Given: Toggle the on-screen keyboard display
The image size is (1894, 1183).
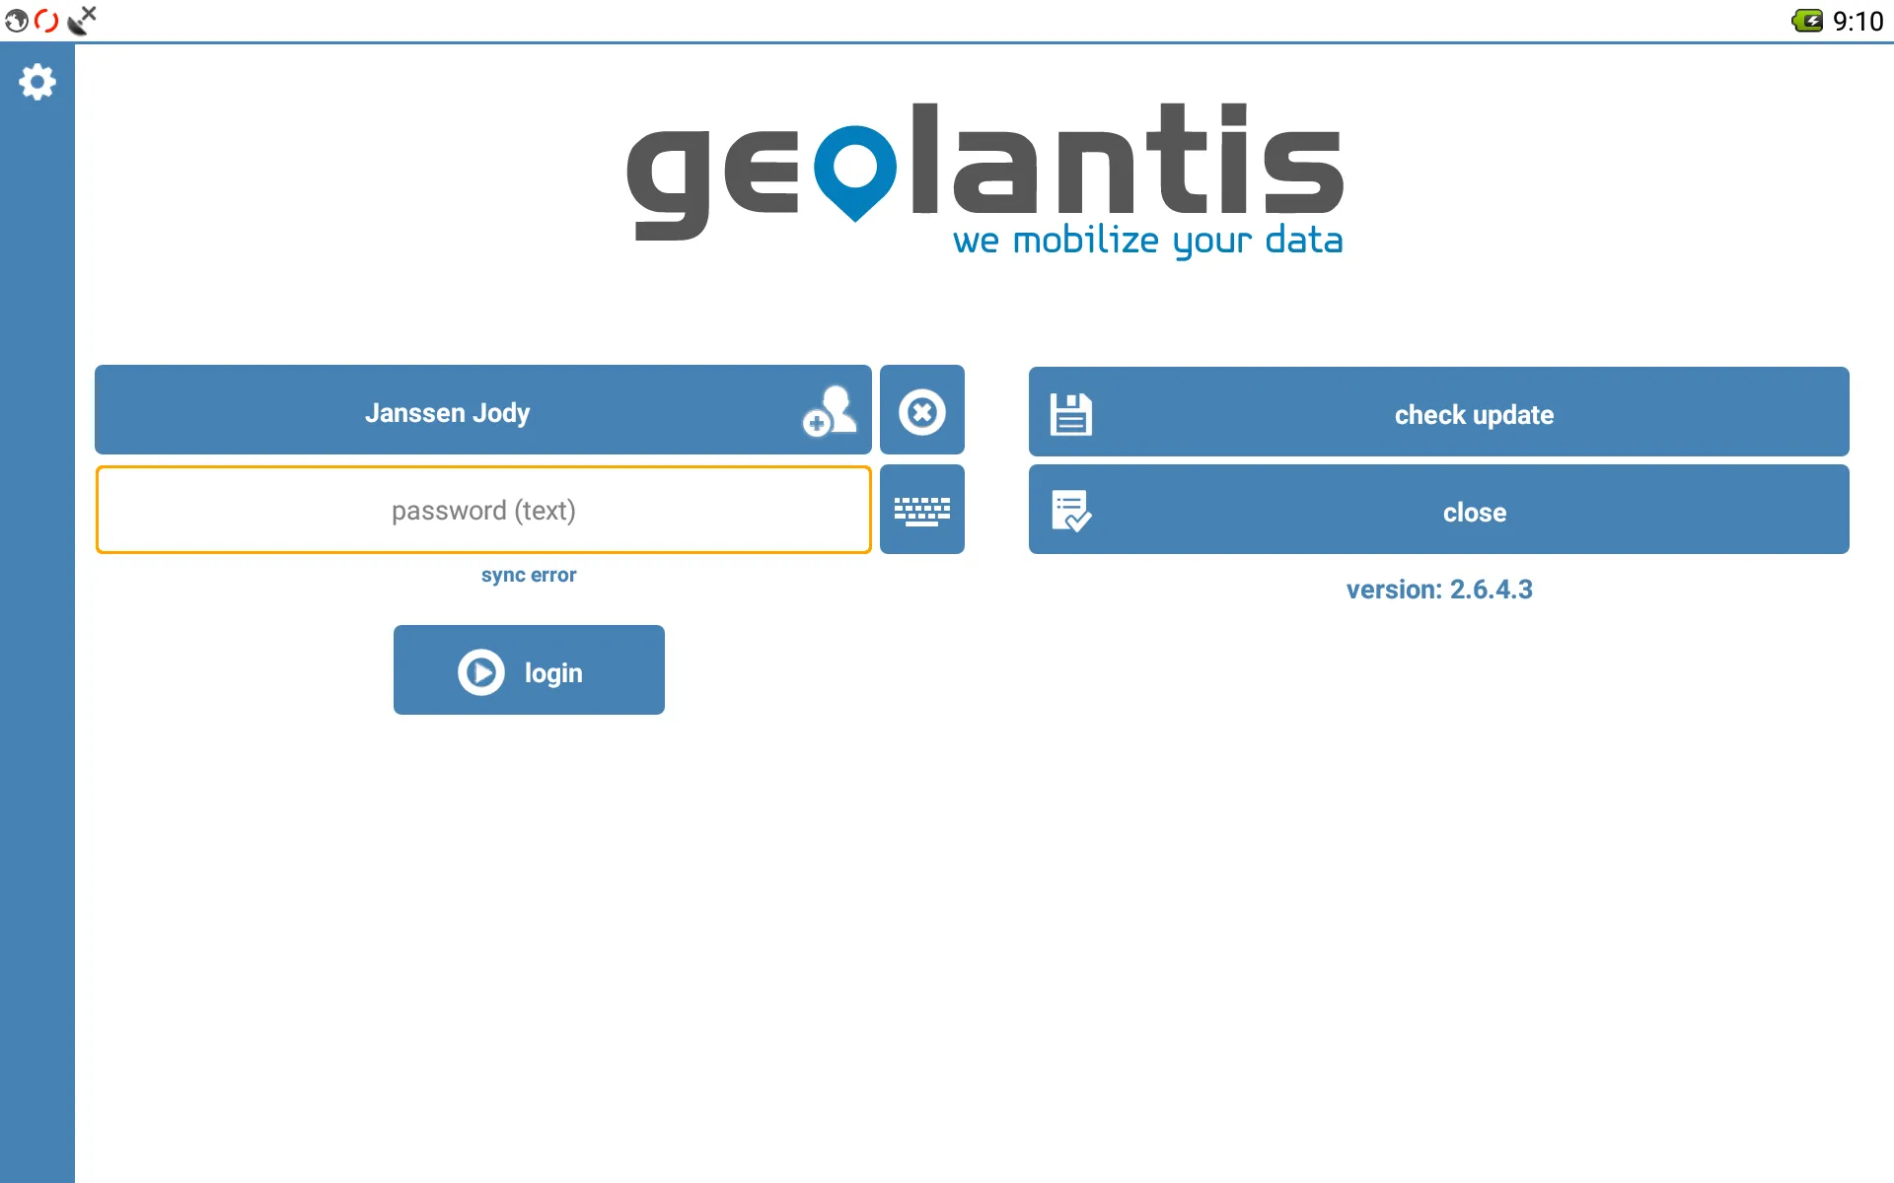Looking at the screenshot, I should coord(920,510).
